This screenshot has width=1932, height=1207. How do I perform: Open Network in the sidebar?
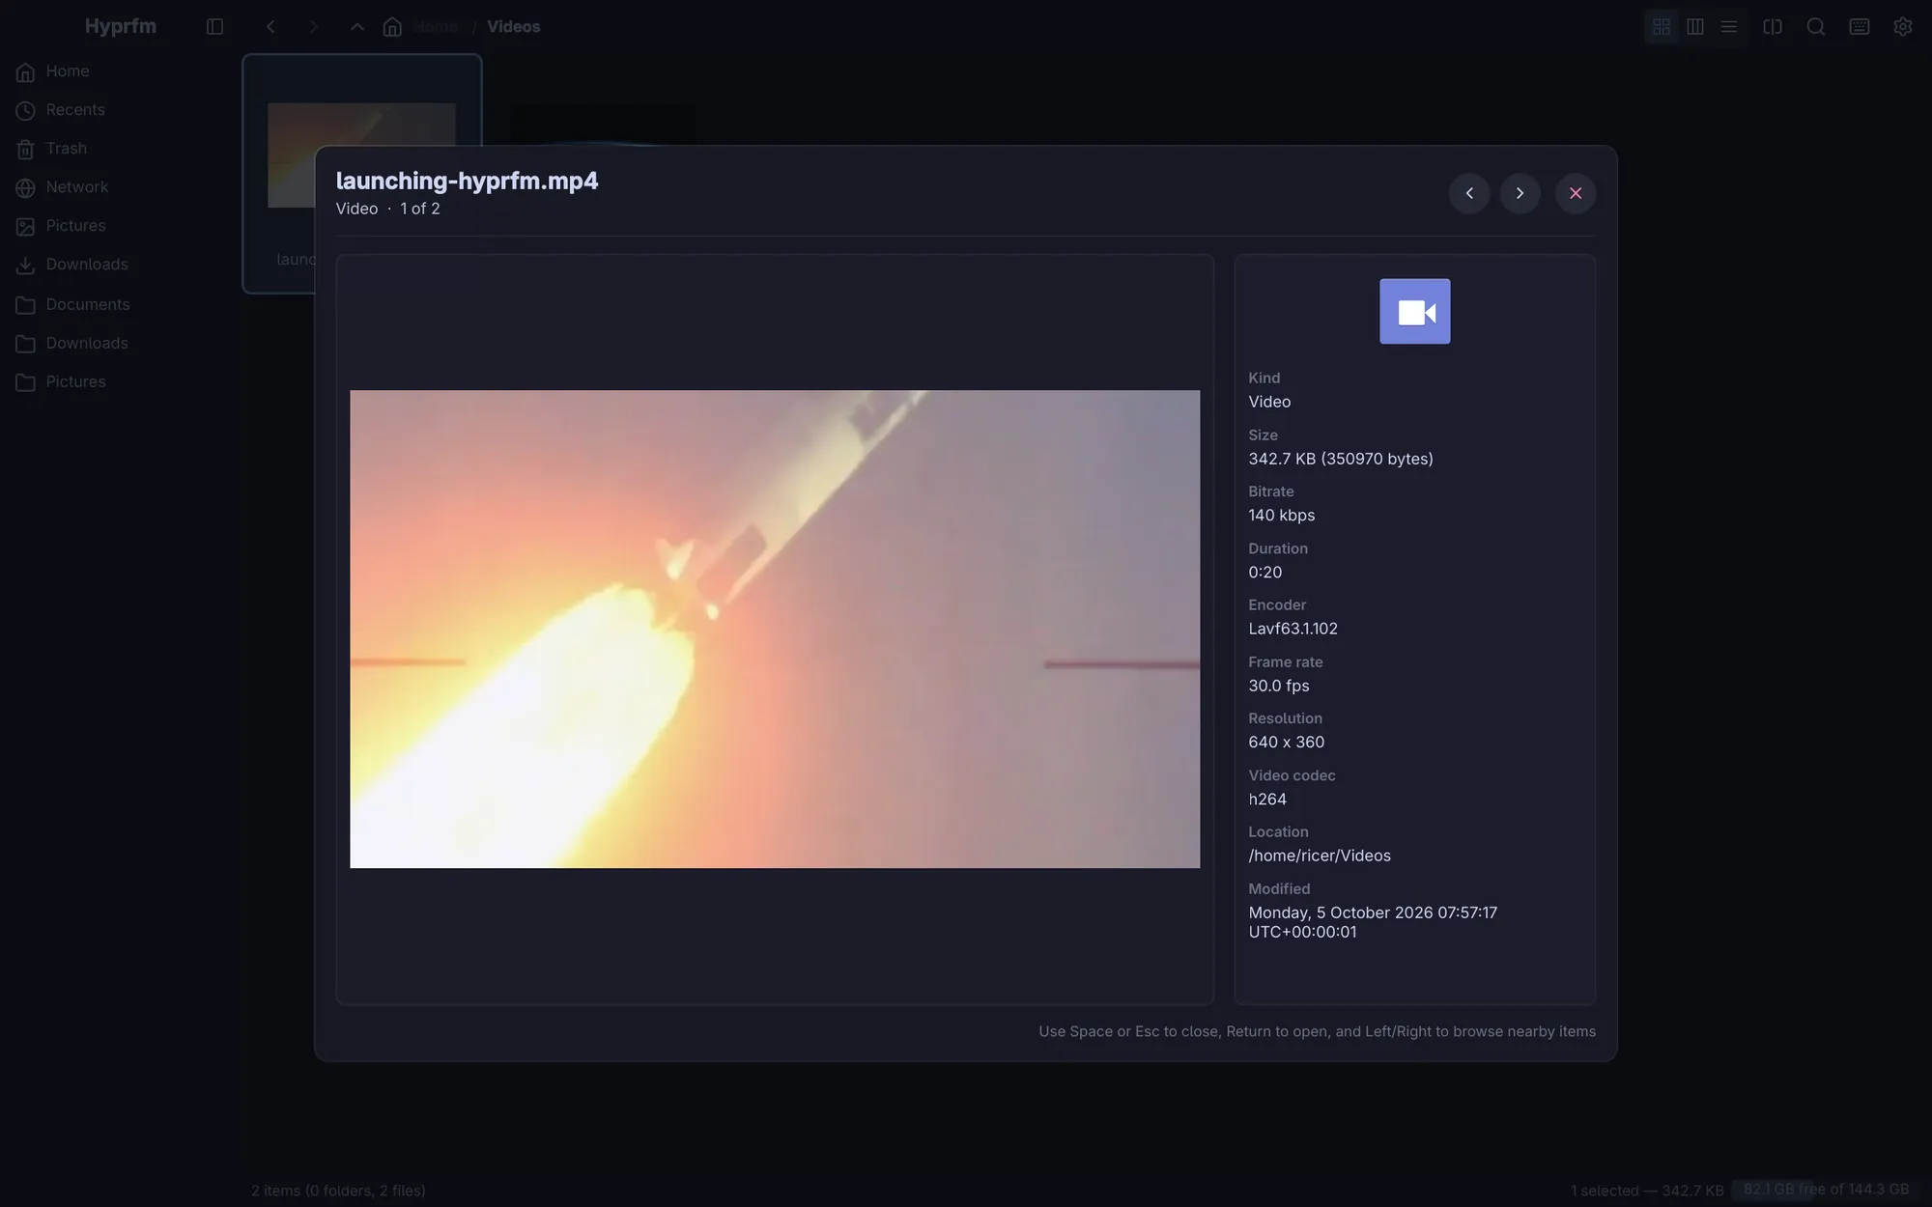120,187
